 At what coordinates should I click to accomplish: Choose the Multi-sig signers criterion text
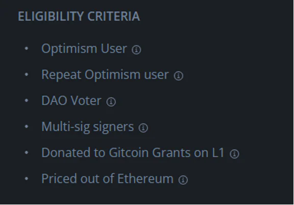(88, 127)
